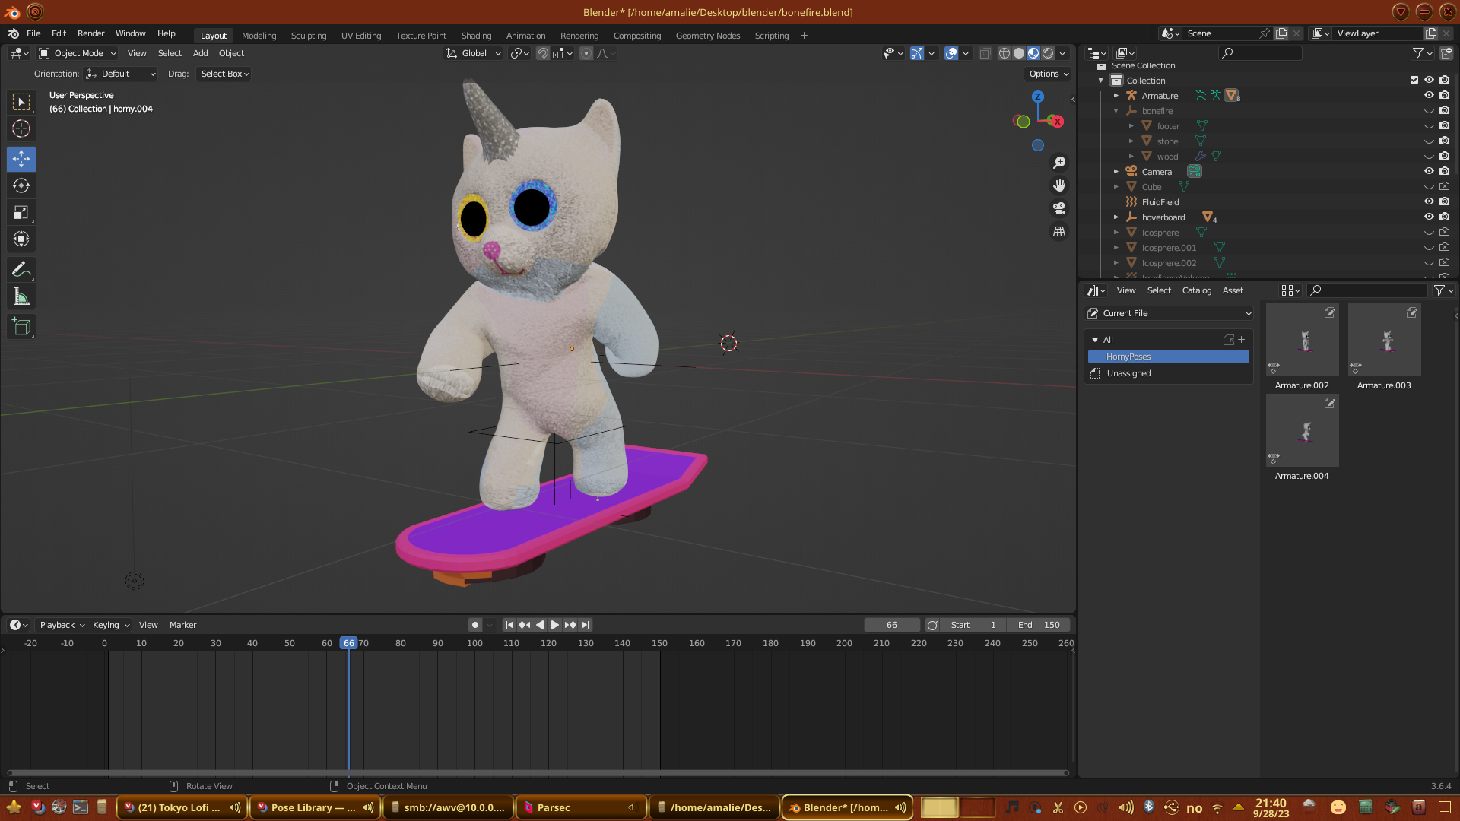Image resolution: width=1460 pixels, height=821 pixels.
Task: Select the Measure tool
Action: [21, 297]
